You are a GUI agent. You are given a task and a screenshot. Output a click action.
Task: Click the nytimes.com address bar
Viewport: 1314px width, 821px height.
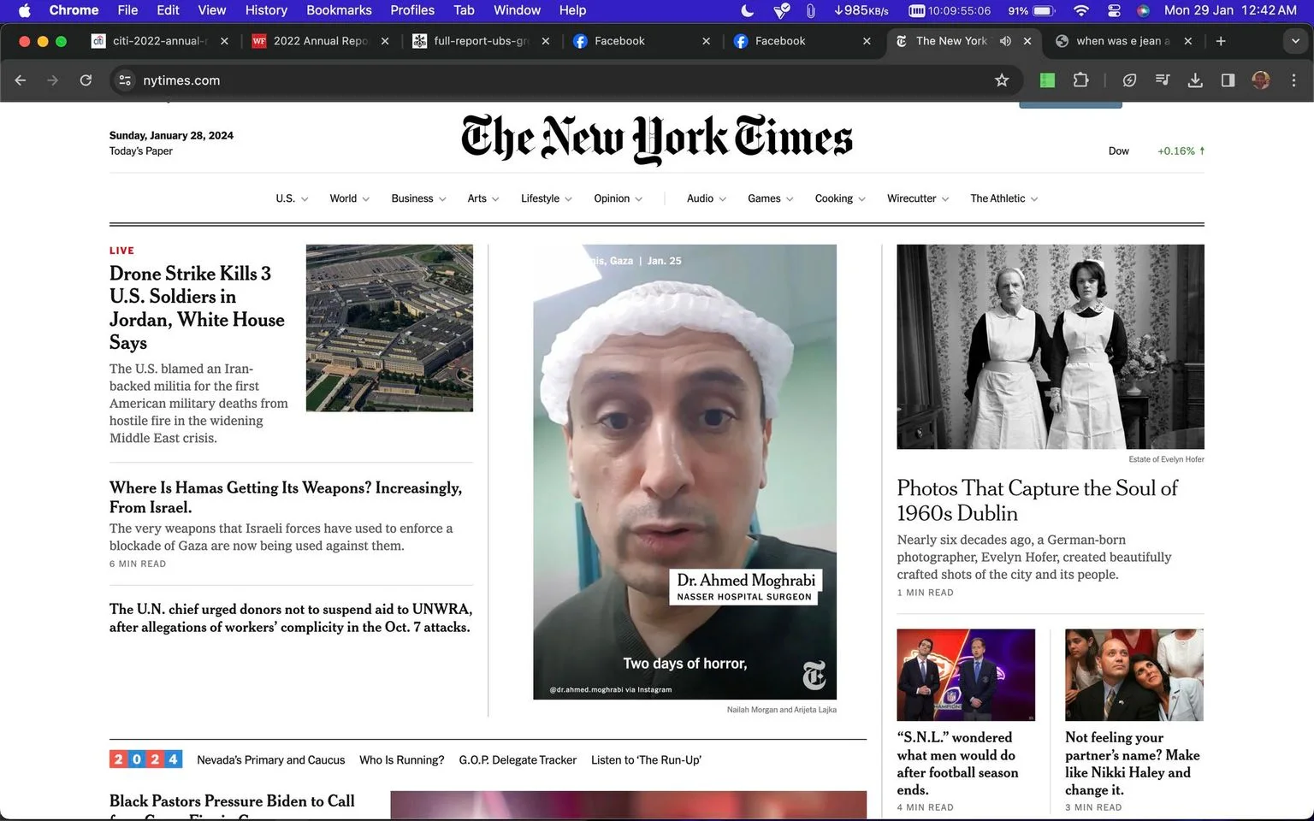point(565,80)
